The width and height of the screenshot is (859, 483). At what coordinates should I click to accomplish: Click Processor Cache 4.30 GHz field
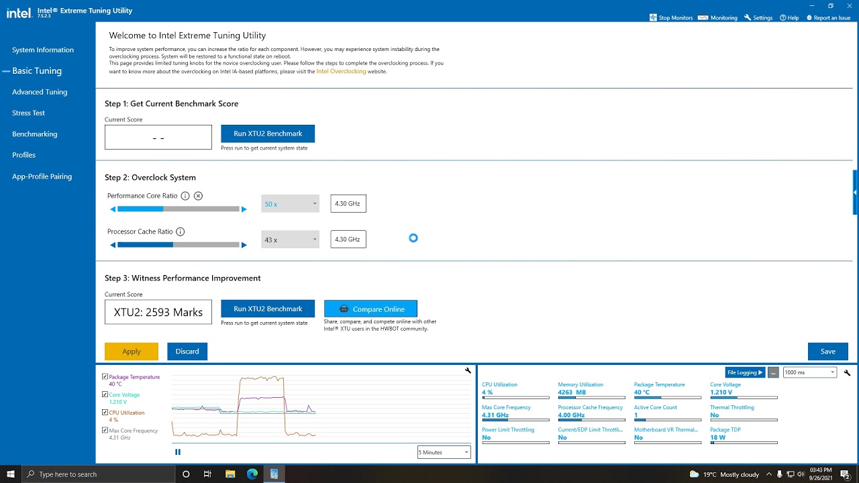pyautogui.click(x=348, y=239)
